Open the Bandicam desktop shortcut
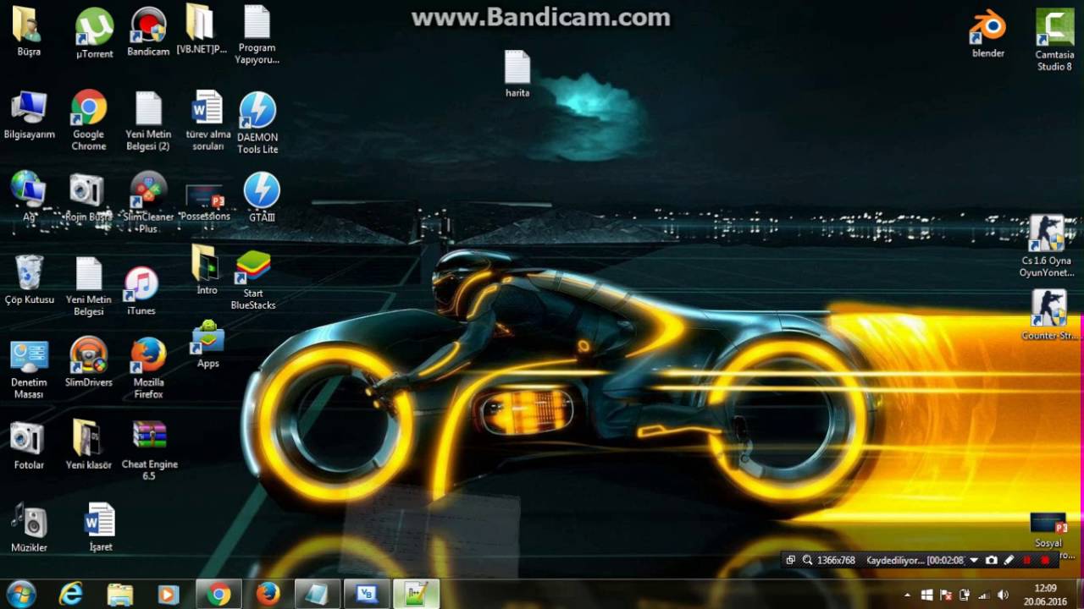The height and width of the screenshot is (609, 1084). tap(148, 32)
